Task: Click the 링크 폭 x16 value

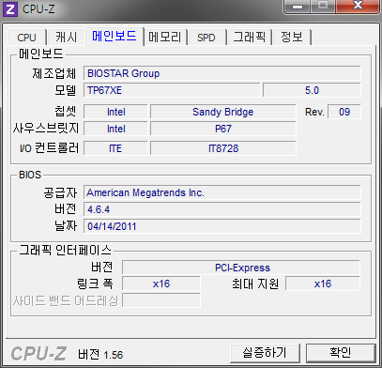Action: pyautogui.click(x=161, y=284)
